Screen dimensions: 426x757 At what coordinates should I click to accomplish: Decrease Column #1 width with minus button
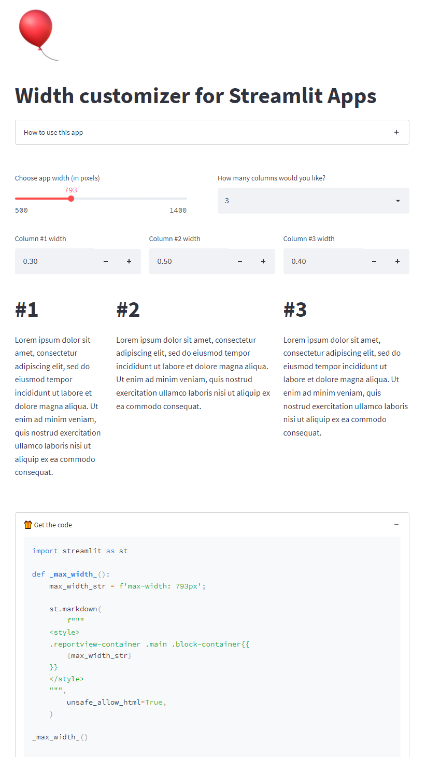click(106, 261)
